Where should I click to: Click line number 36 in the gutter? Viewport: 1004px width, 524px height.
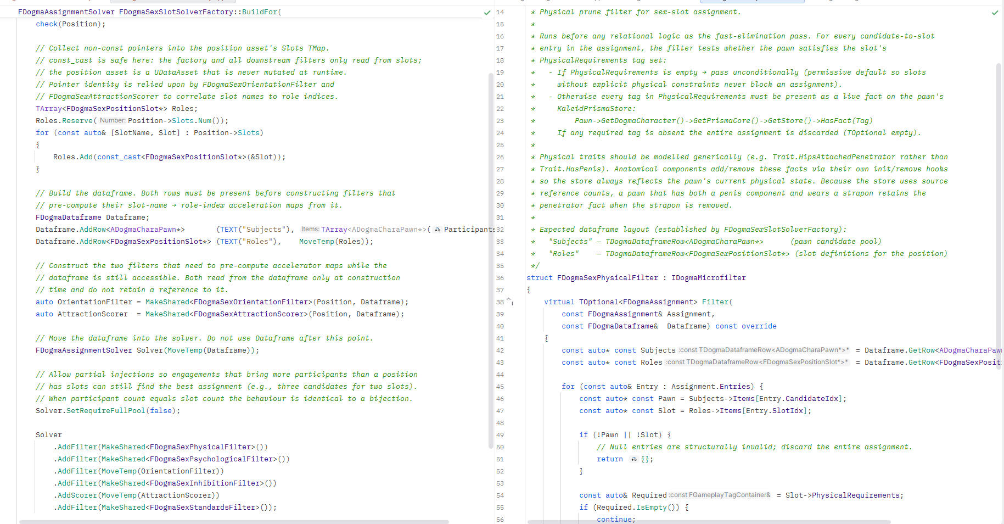[500, 278]
